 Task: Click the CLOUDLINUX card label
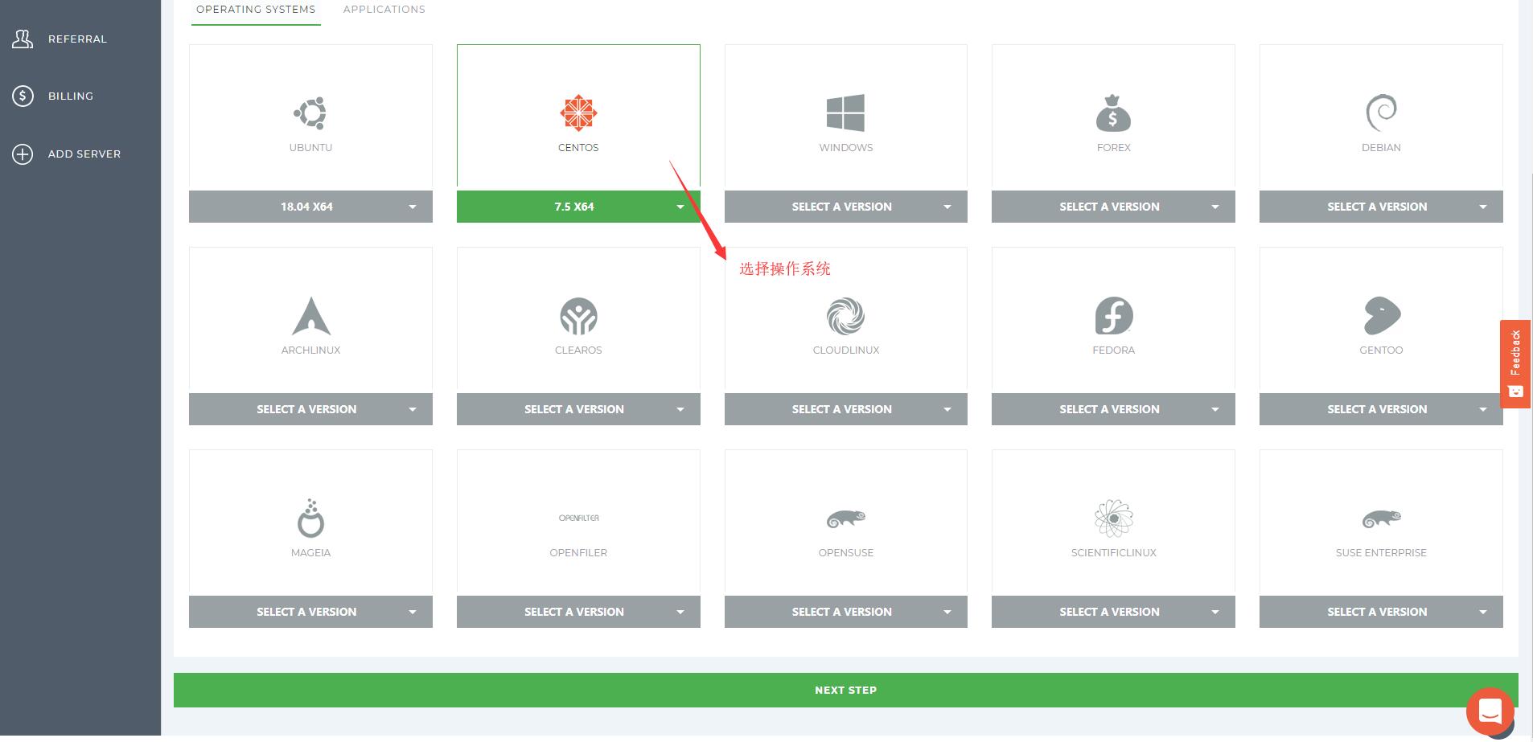tap(845, 351)
